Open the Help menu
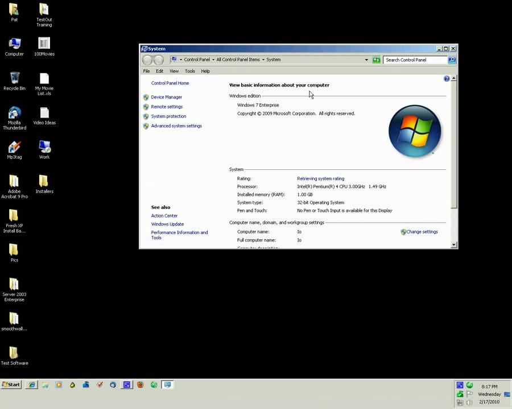This screenshot has height=409, width=512. point(205,71)
